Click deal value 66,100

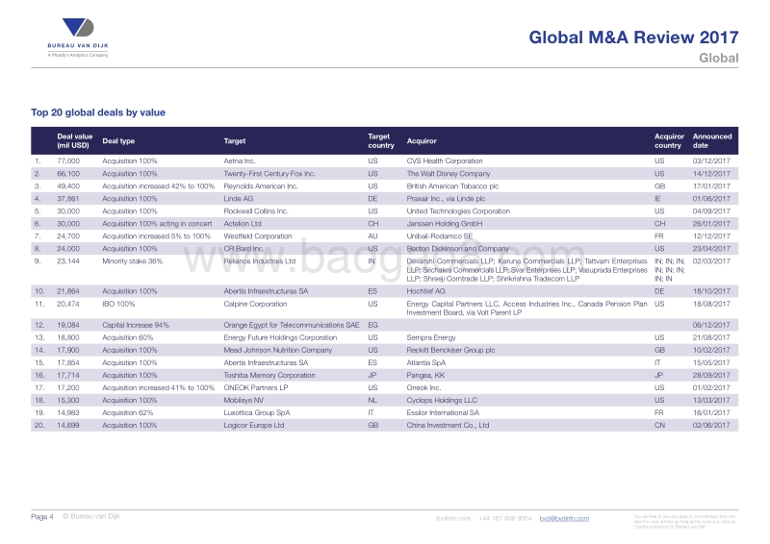pyautogui.click(x=68, y=174)
